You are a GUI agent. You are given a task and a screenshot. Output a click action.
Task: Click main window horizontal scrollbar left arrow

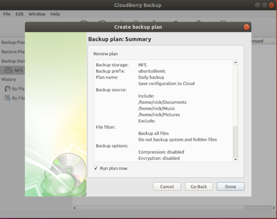coord(74,208)
